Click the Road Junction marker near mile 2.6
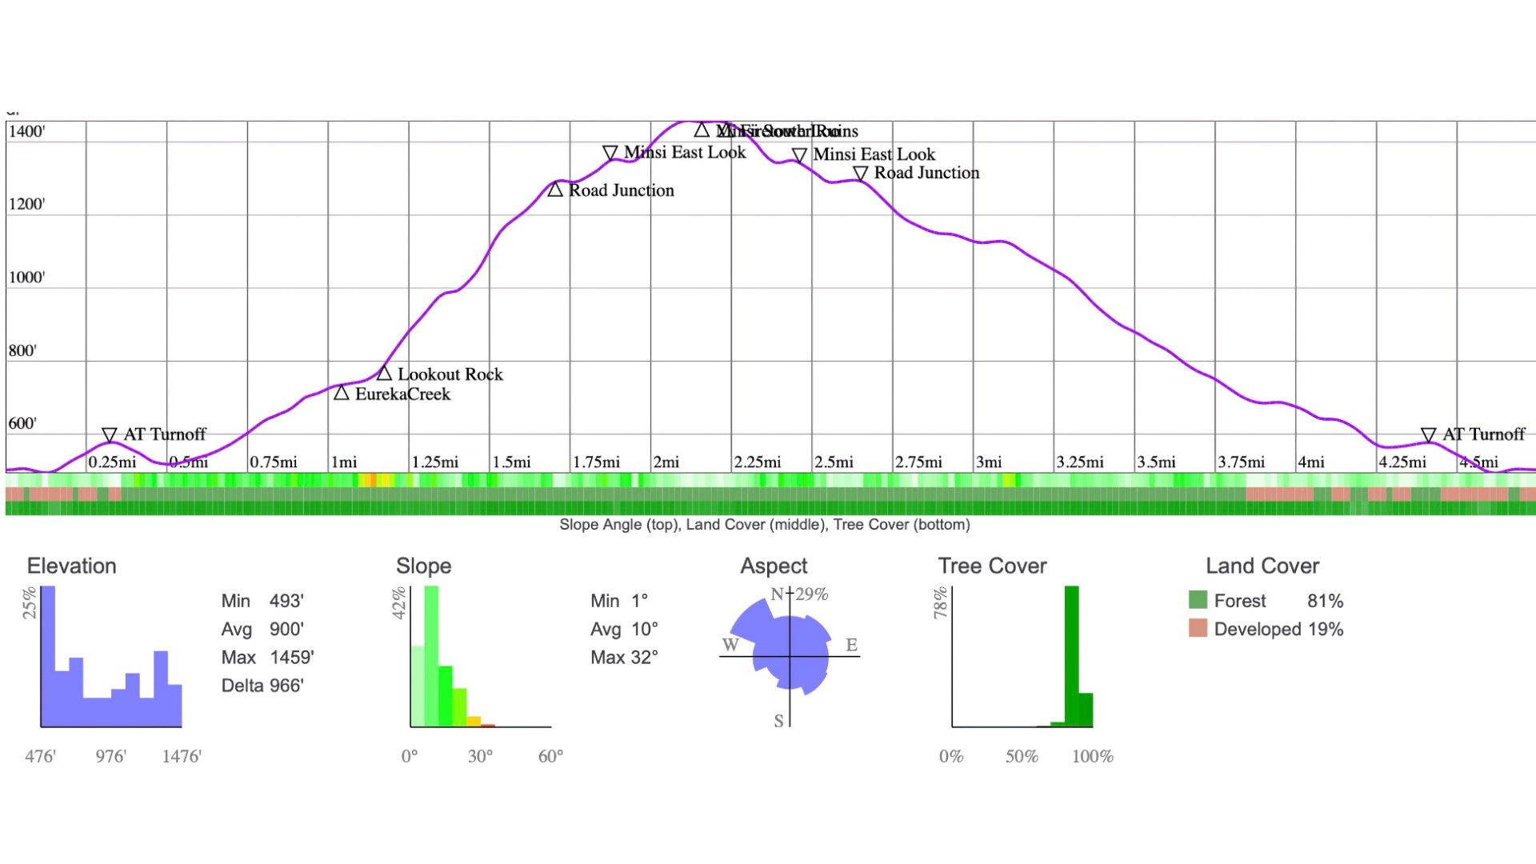The height and width of the screenshot is (864, 1536). pos(861,173)
